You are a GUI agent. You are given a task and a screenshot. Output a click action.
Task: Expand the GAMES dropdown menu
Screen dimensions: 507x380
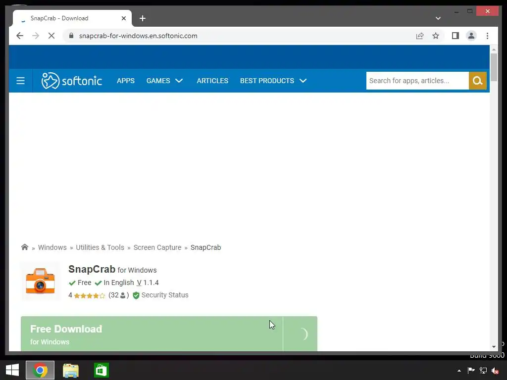pos(164,81)
